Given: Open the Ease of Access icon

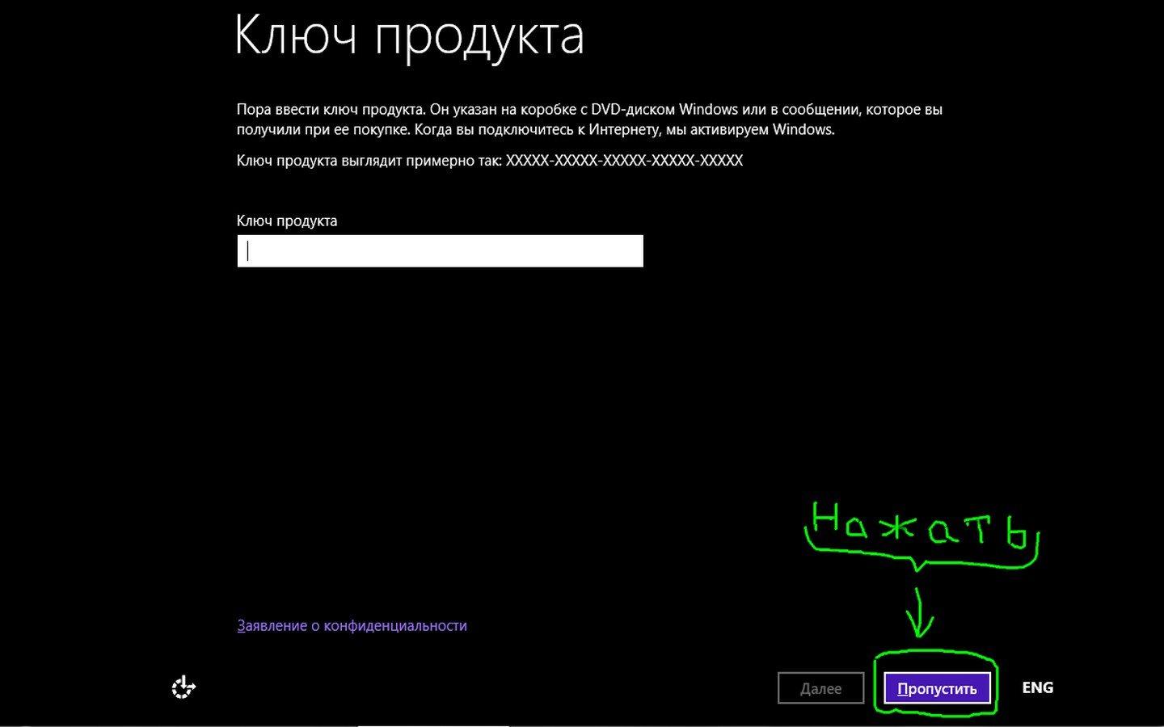Looking at the screenshot, I should coord(183,687).
